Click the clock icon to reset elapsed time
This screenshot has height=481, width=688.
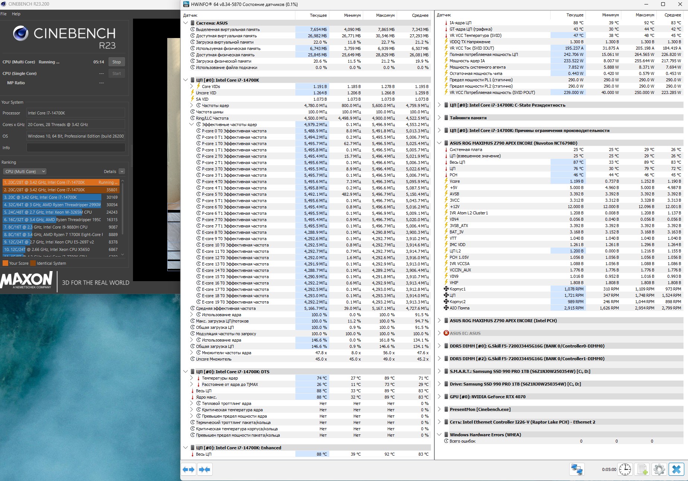(625, 469)
